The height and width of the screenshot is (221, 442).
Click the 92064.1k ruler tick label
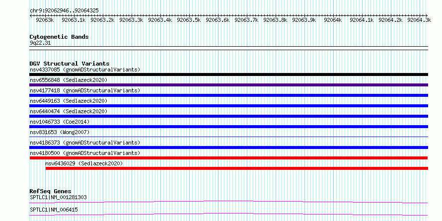362,20
